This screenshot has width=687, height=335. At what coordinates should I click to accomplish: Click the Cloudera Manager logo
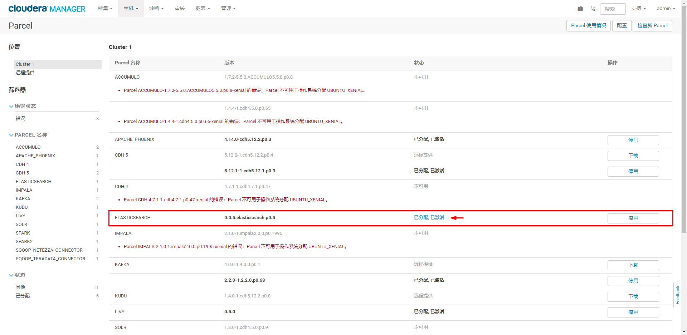click(47, 8)
